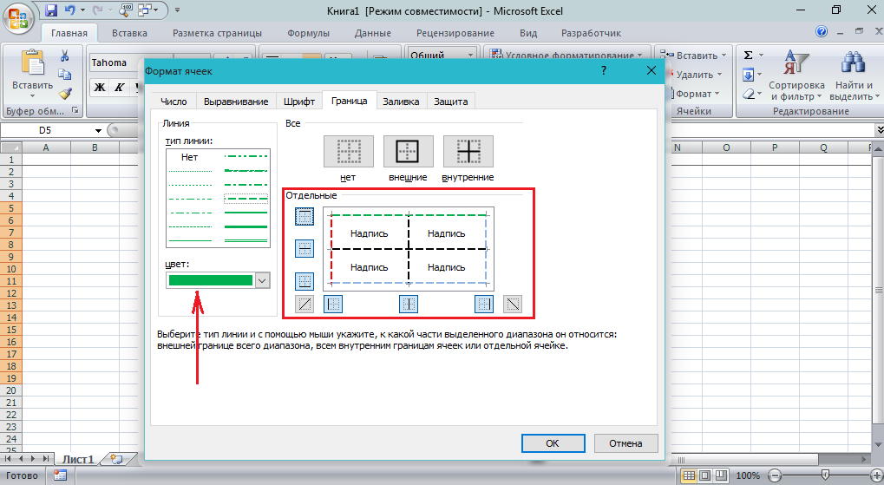884x485 pixels.
Task: Go to last sheet navigation arrow
Action: click(x=46, y=458)
